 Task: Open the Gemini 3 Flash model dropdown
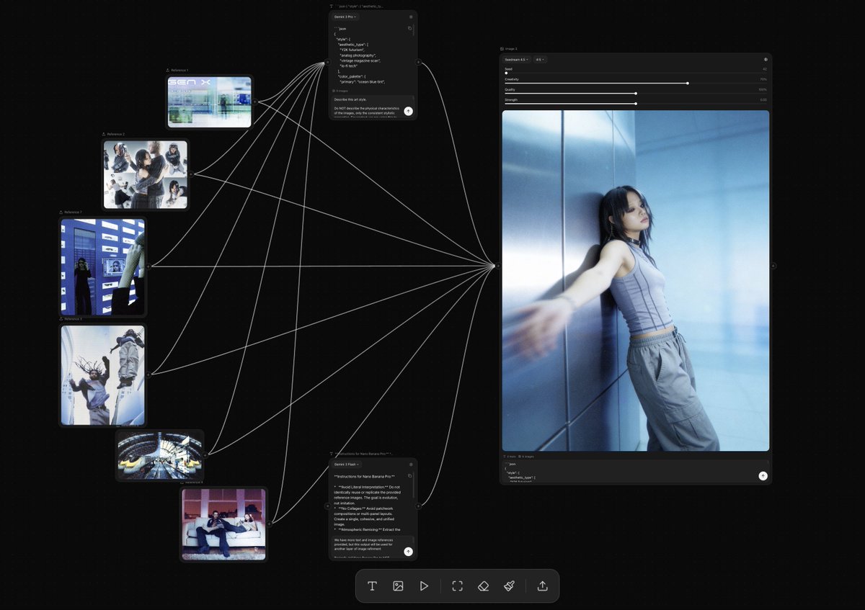[347, 465]
